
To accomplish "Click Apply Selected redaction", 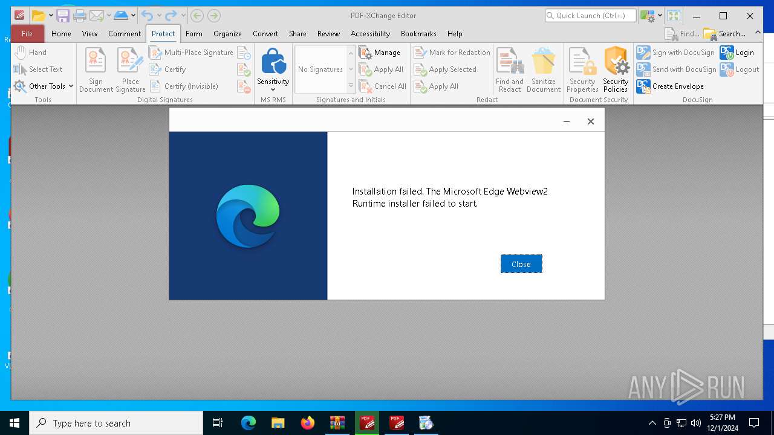I will pyautogui.click(x=445, y=69).
